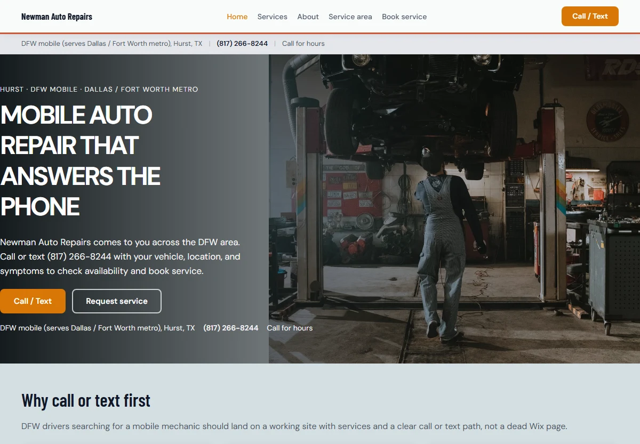The width and height of the screenshot is (640, 444).
Task: Click the 'Why call or text first' heading
Action: click(86, 400)
